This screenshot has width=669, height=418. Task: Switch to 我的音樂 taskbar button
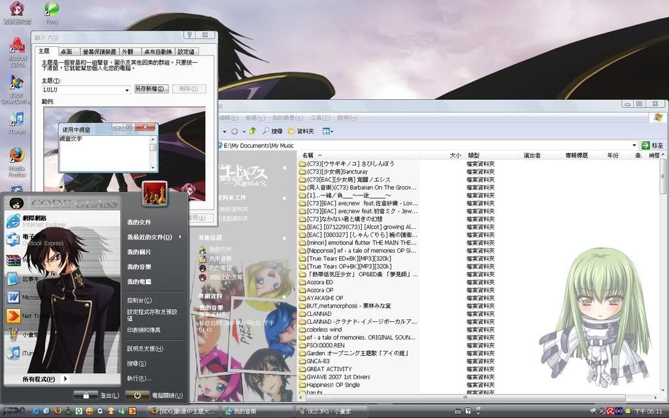[x=257, y=411]
